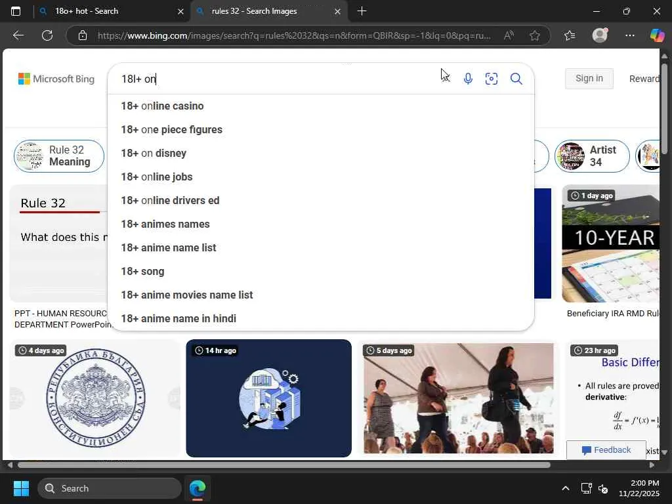Open the 10-YEAR calendar image thumbnail
The height and width of the screenshot is (504, 672).
pos(611,243)
